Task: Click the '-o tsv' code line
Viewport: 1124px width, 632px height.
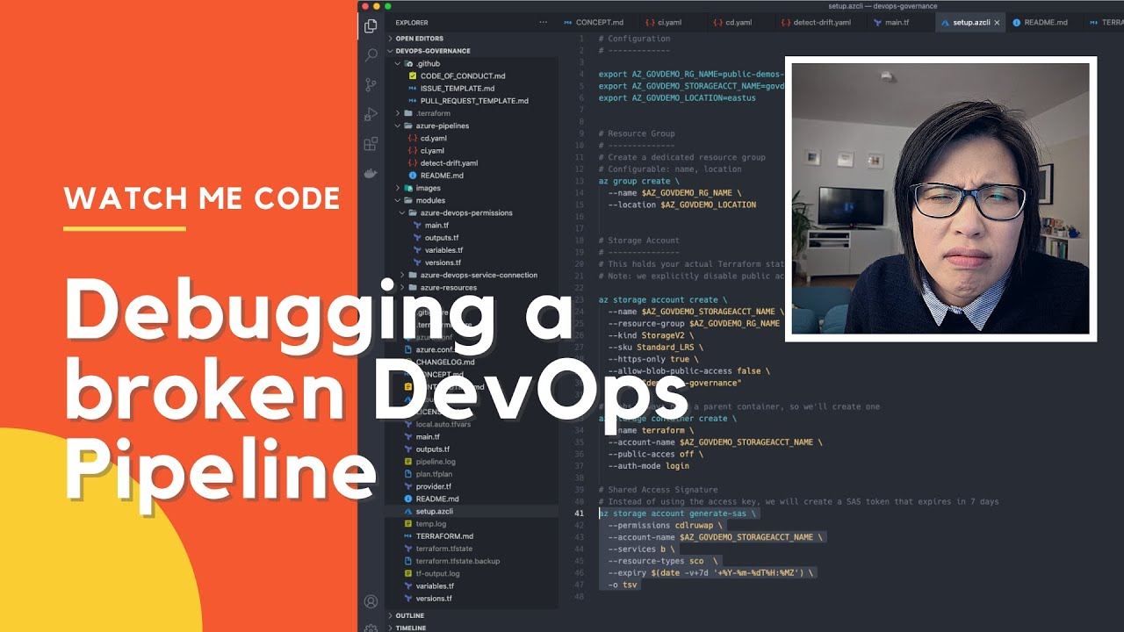Action: click(623, 585)
